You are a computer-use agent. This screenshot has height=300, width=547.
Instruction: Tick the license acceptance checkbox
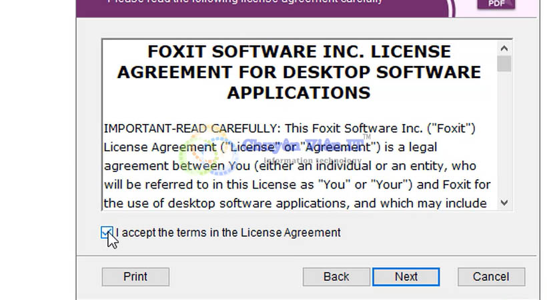[x=107, y=233]
